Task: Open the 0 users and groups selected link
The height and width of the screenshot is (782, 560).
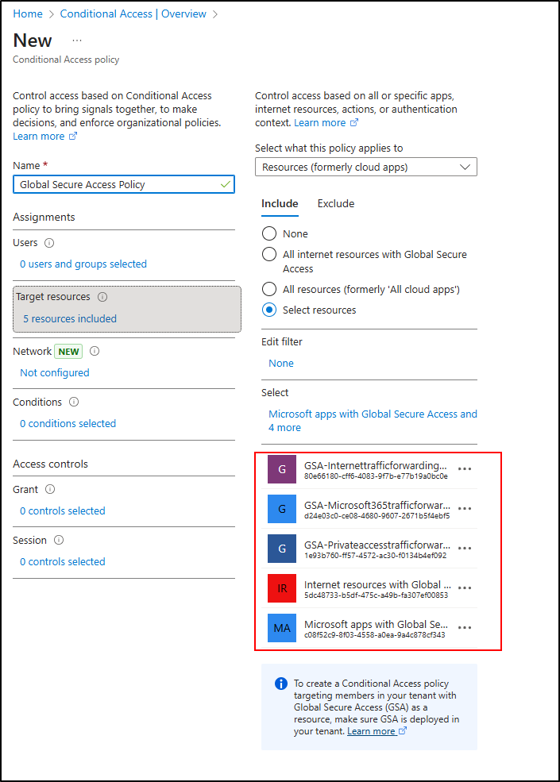Action: click(x=83, y=264)
